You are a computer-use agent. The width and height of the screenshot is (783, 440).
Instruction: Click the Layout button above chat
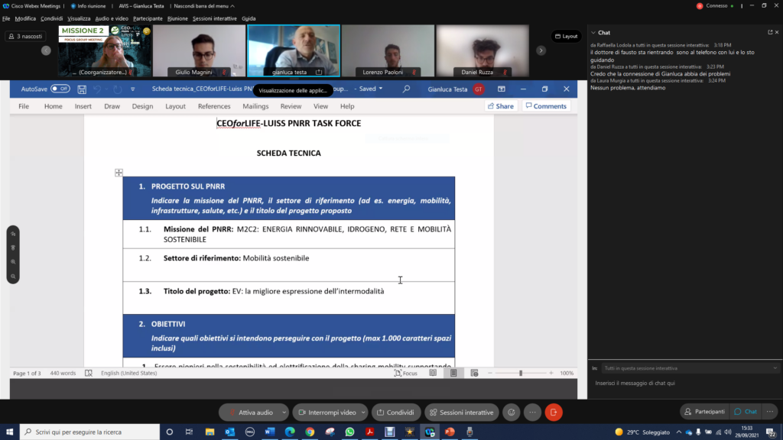567,37
